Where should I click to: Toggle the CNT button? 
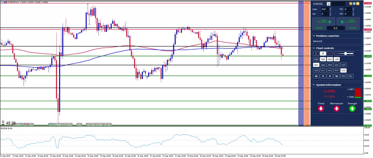coord(344,71)
